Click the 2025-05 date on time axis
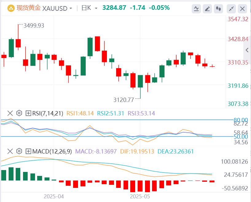This screenshot has width=251, height=202. pos(140,196)
